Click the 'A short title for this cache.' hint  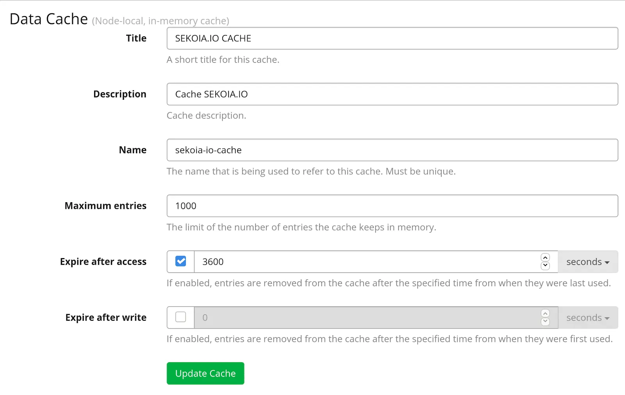click(223, 60)
